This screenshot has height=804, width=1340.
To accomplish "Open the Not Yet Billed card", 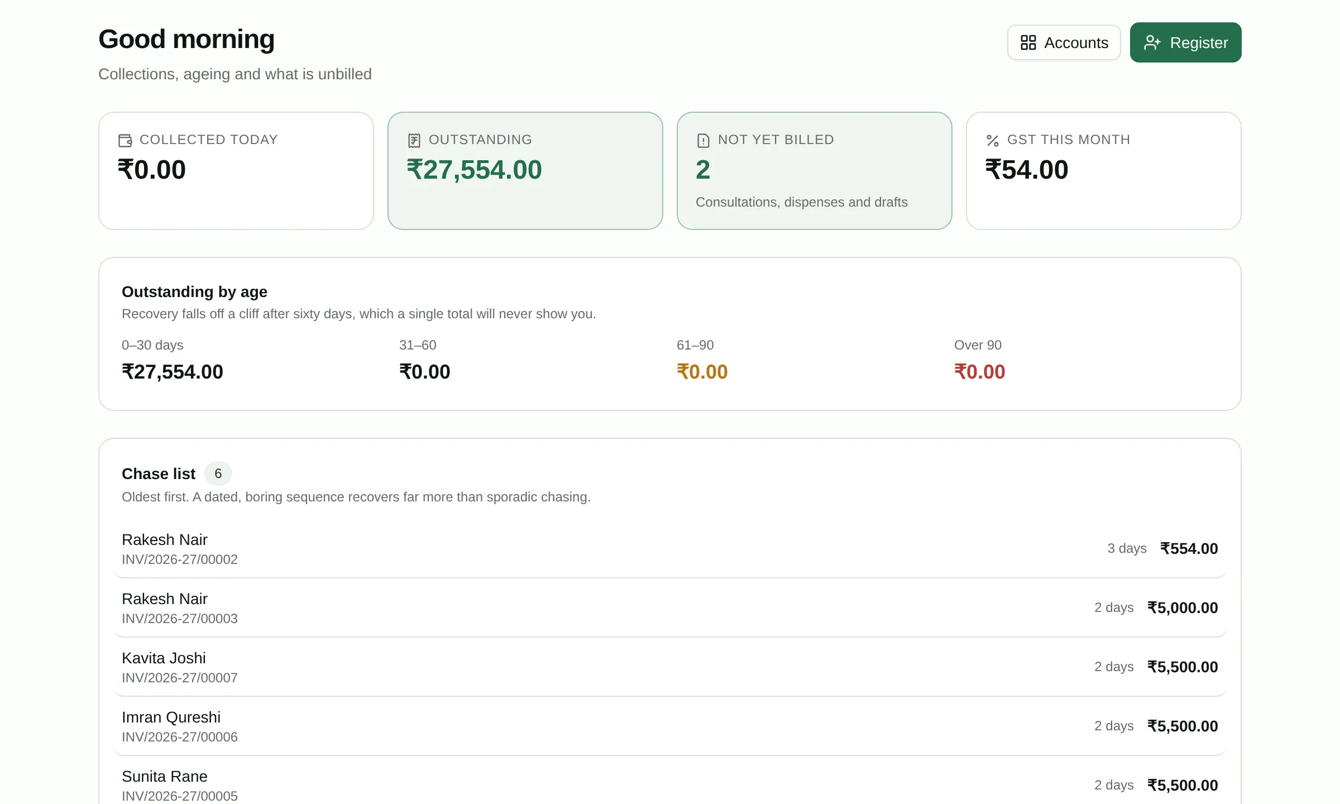I will (x=814, y=171).
